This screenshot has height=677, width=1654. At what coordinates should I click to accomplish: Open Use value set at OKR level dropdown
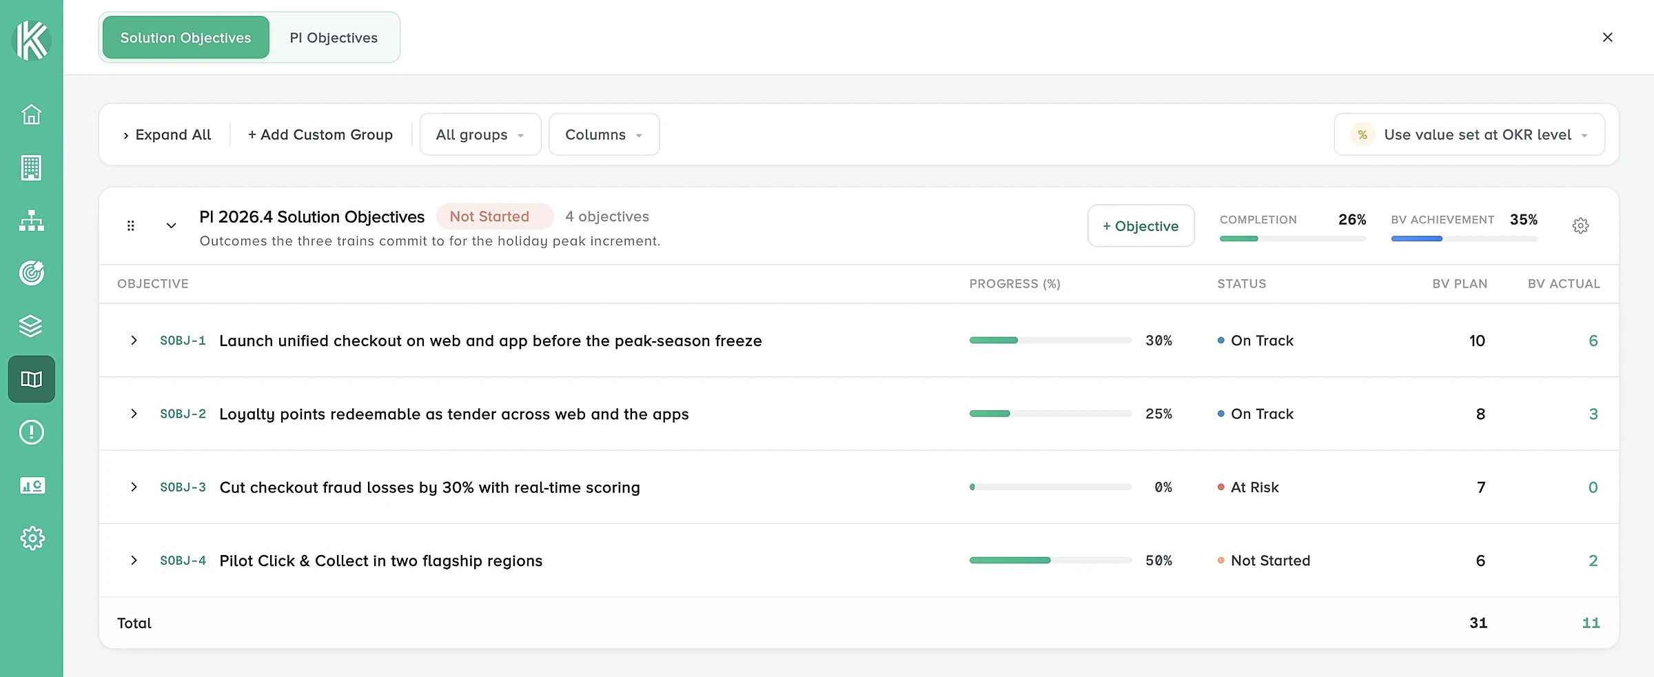tap(1469, 134)
